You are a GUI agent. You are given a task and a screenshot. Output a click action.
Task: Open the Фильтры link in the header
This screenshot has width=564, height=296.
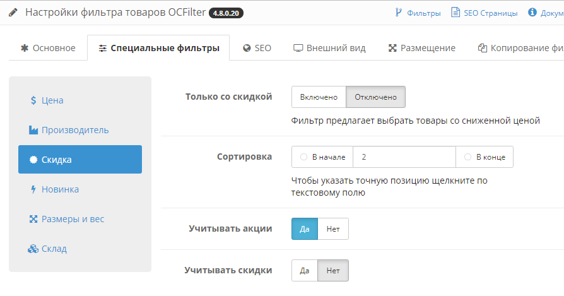pyautogui.click(x=417, y=13)
